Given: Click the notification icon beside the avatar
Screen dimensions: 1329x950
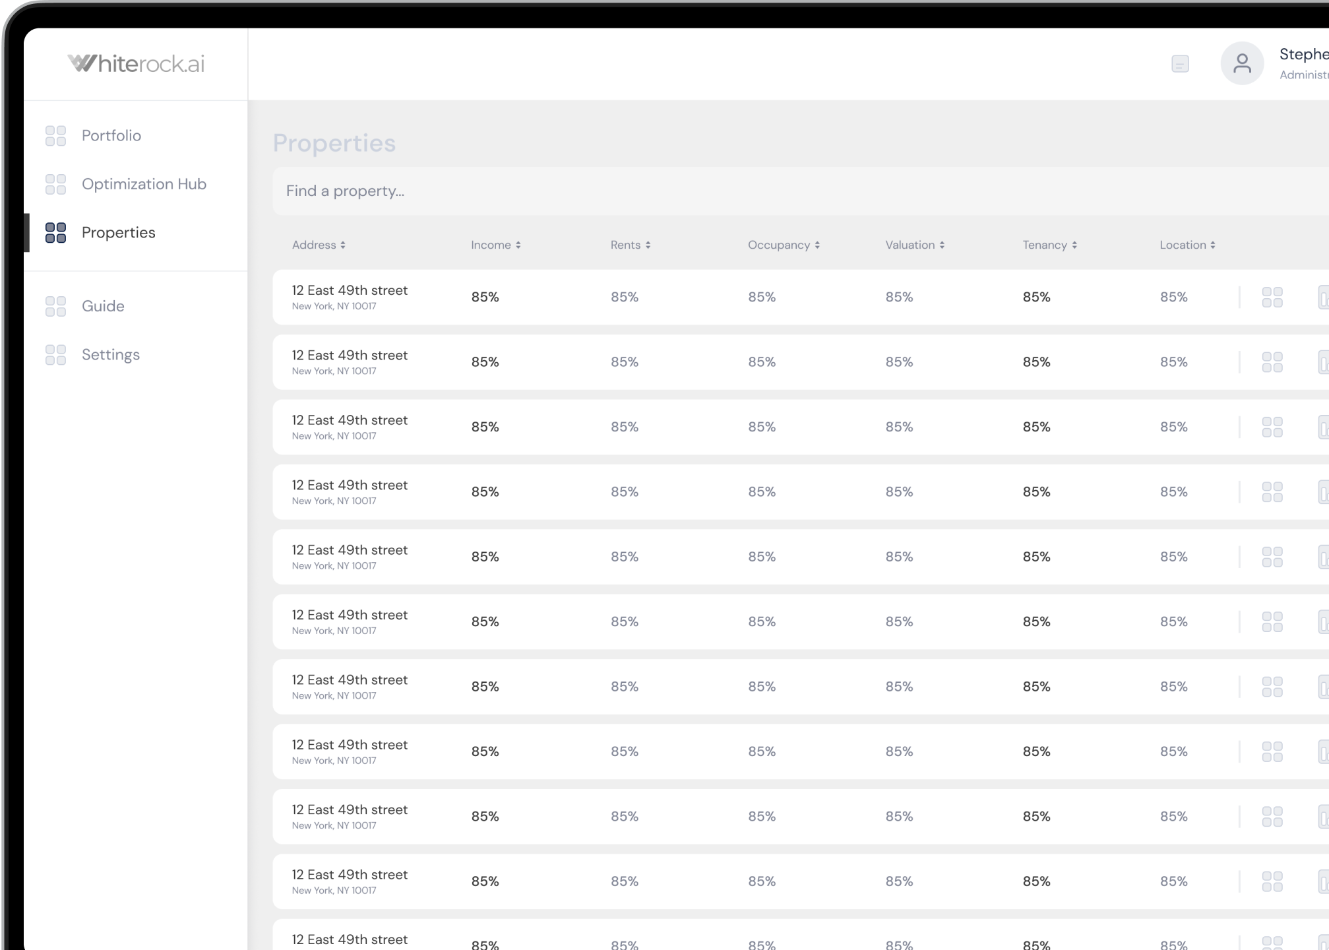Looking at the screenshot, I should click(x=1180, y=64).
